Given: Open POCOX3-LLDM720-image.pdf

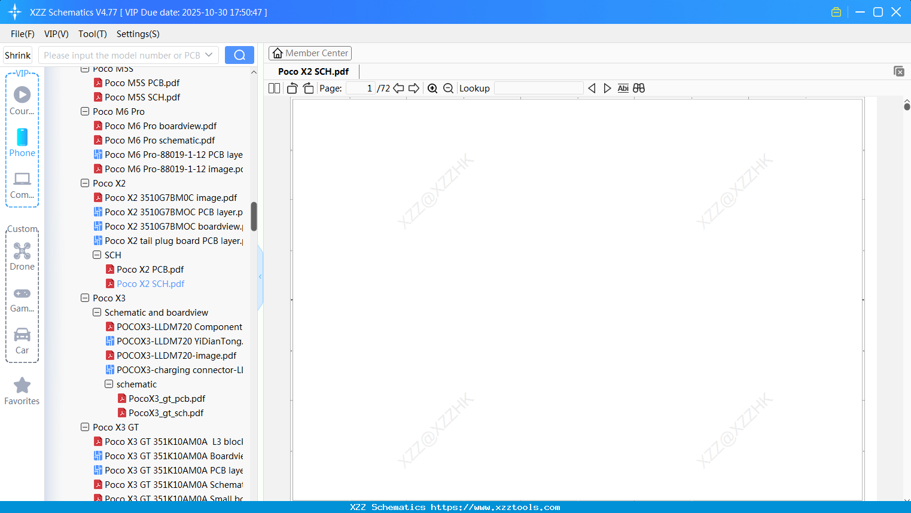Looking at the screenshot, I should 176,355.
